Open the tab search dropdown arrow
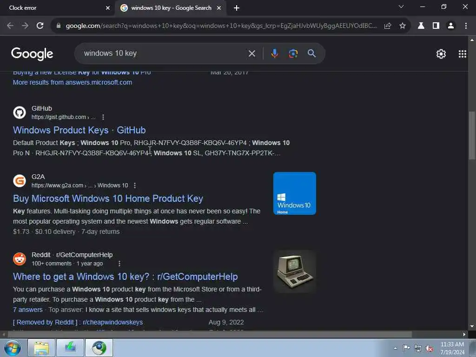476x357 pixels. point(401,7)
